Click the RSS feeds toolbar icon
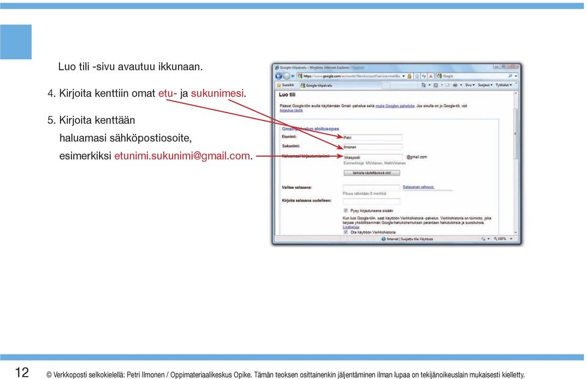The image size is (587, 379). (x=436, y=86)
